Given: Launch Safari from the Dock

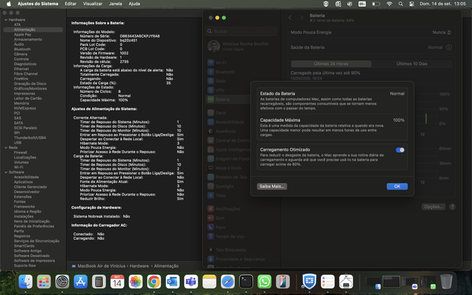Looking at the screenshot, I should 228,282.
